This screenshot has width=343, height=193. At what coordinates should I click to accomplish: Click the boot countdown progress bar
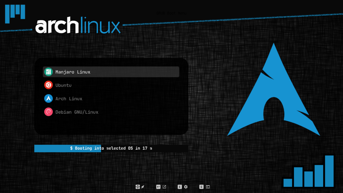point(111,148)
